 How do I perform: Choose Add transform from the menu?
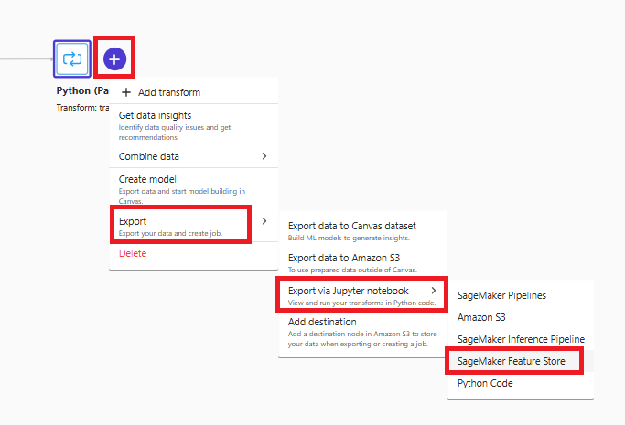(x=194, y=92)
